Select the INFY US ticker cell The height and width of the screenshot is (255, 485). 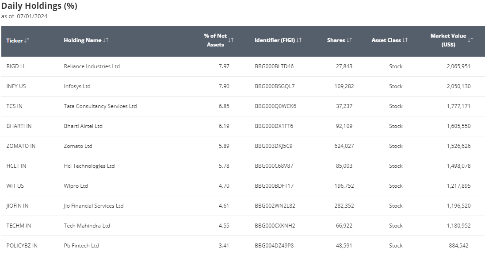pyautogui.click(x=16, y=86)
